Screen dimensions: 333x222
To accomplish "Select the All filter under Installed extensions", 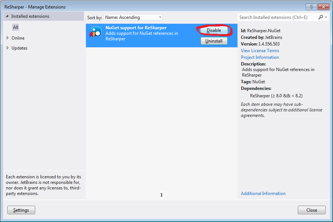I will pos(16,27).
